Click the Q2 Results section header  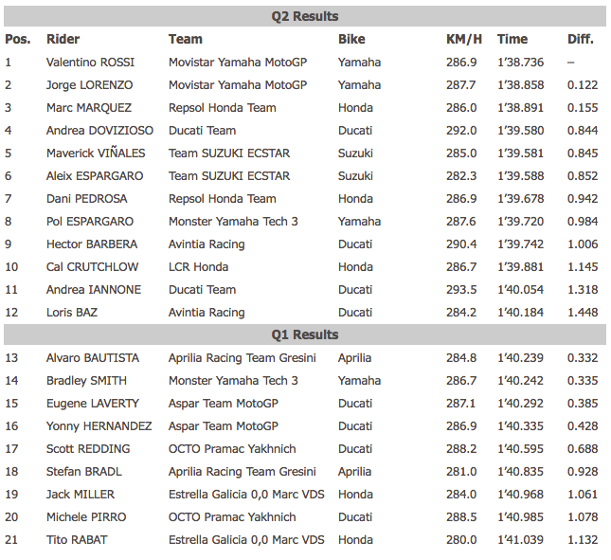(305, 16)
